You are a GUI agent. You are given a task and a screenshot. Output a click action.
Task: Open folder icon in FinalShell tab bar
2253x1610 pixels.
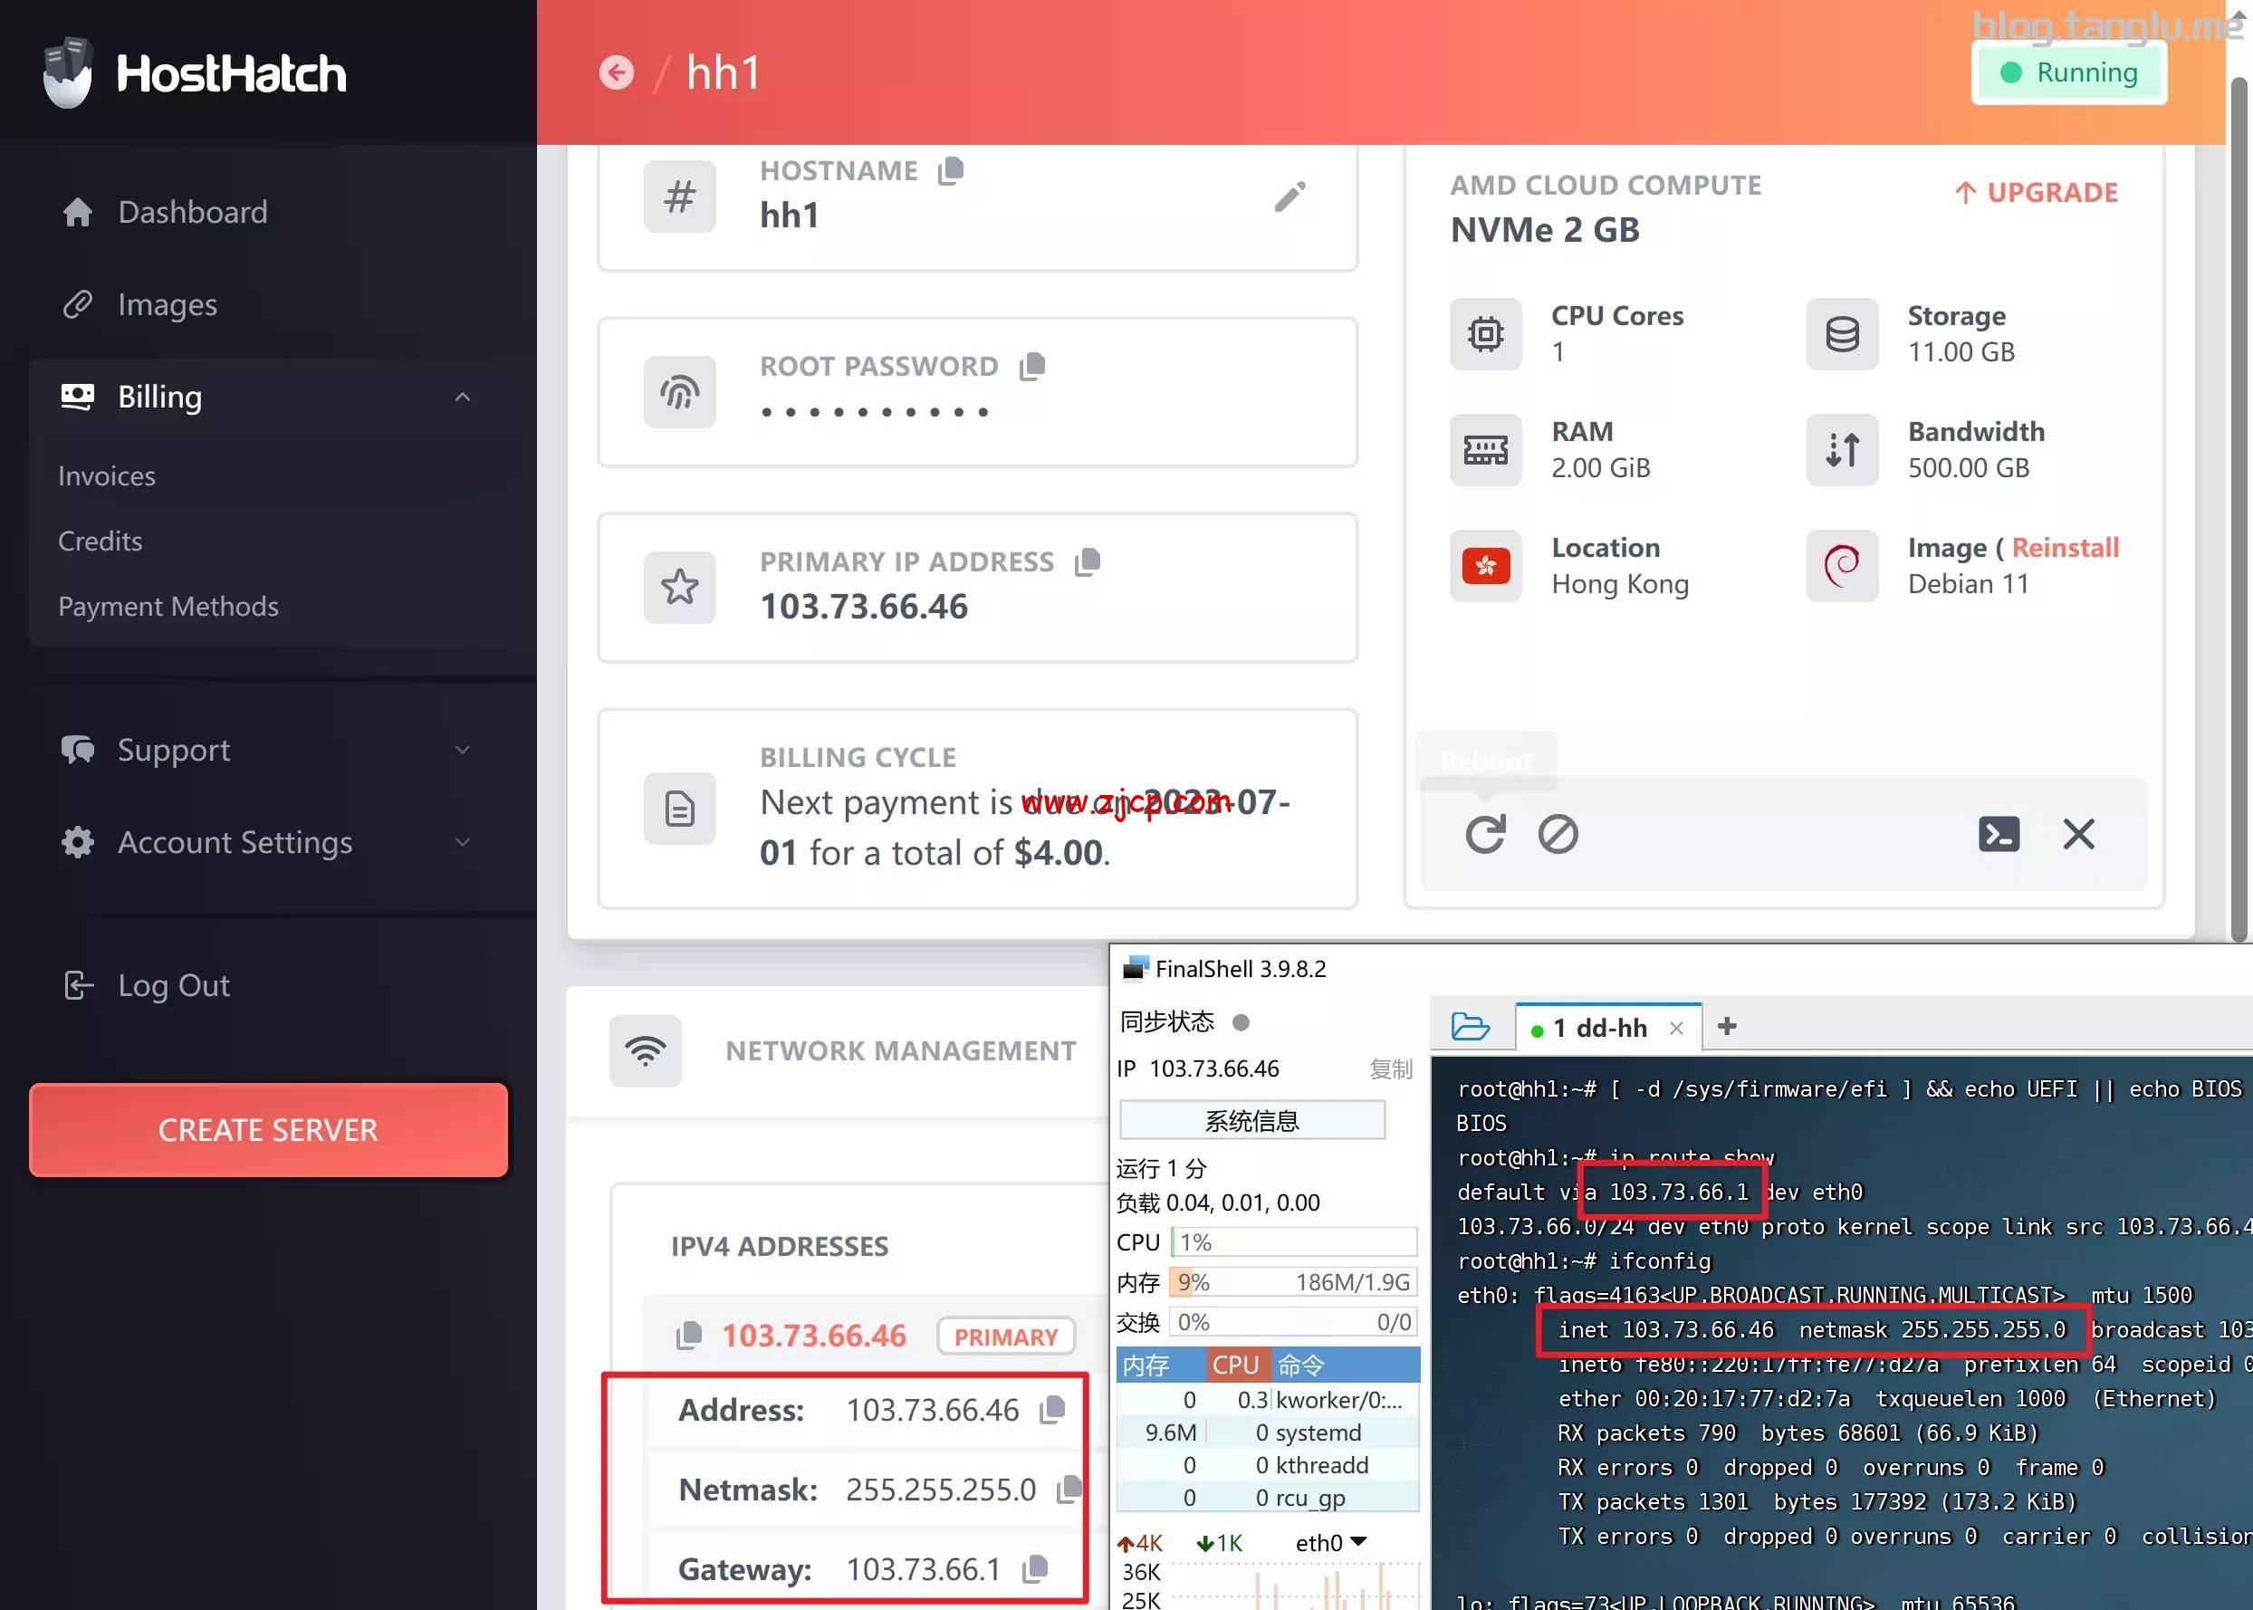point(1469,1026)
